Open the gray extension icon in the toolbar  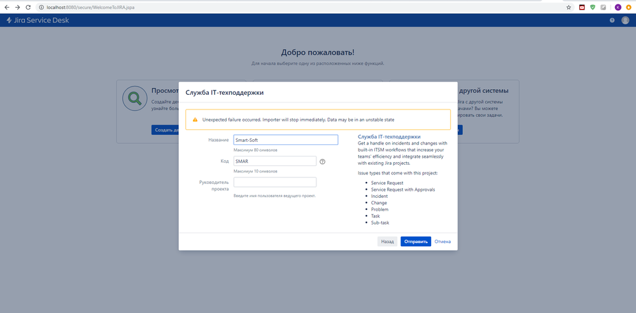(603, 7)
